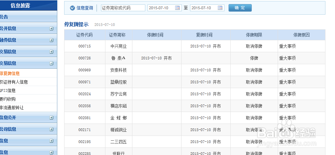Select stock code 000971
Screen dimensions: 335x155
click(x=85, y=82)
